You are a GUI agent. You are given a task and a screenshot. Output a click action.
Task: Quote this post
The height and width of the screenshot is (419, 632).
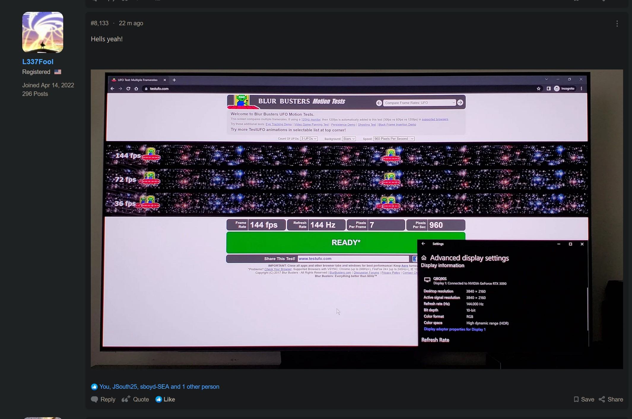135,399
